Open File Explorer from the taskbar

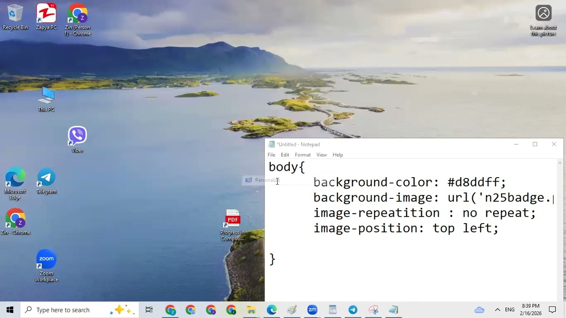click(251, 310)
